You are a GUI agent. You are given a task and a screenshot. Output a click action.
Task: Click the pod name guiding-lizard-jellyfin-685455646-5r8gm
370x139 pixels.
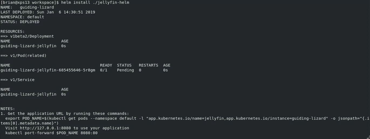[48, 70]
